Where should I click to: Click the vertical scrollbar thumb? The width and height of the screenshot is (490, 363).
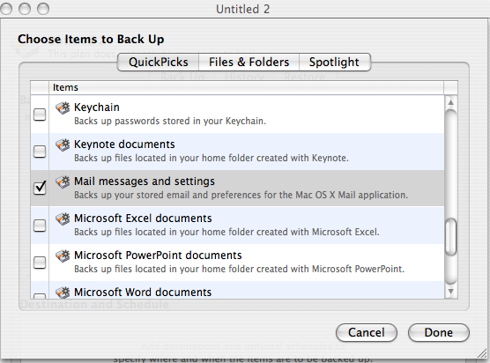(450, 237)
